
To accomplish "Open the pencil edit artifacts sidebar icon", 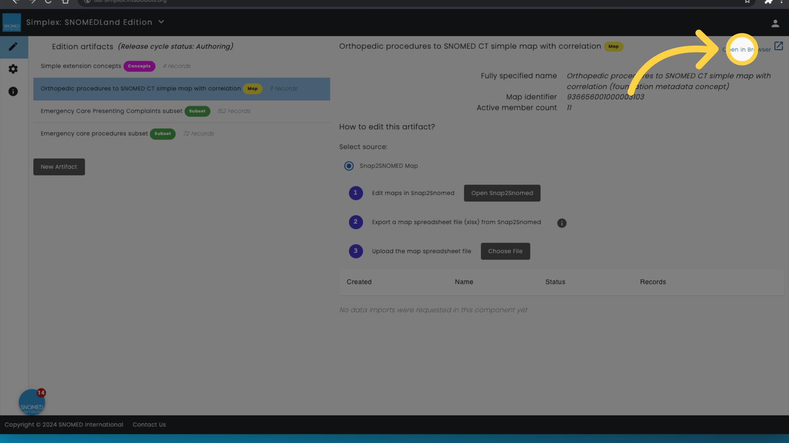I will coord(13,47).
